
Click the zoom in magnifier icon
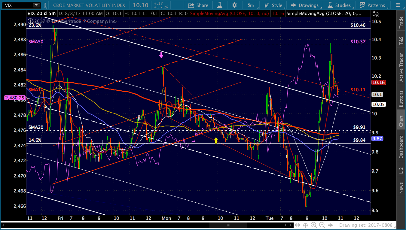314,225
